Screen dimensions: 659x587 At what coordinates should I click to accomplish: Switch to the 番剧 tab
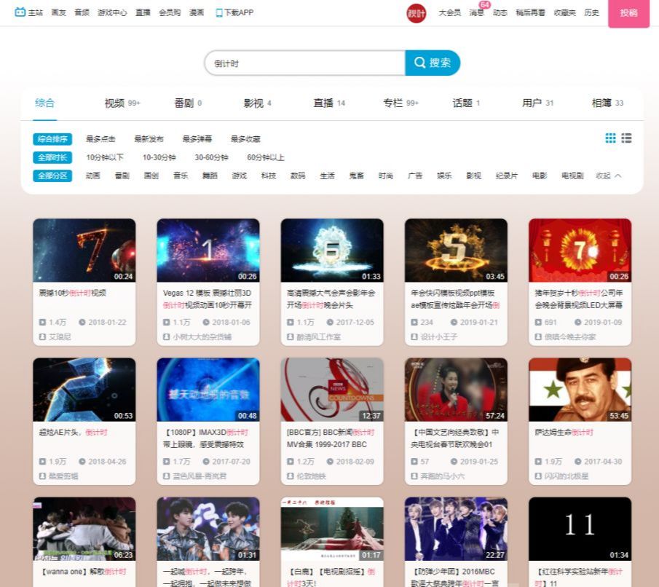tap(188, 103)
